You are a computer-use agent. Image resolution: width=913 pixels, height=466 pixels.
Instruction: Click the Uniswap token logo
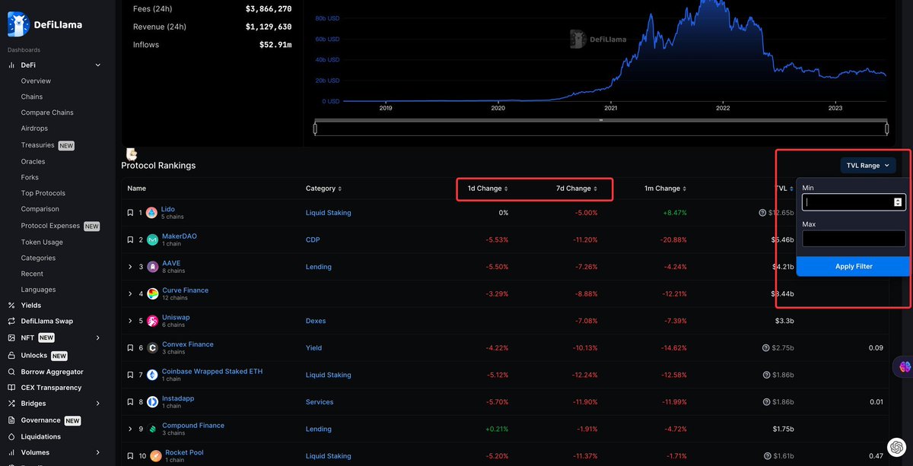coord(152,321)
